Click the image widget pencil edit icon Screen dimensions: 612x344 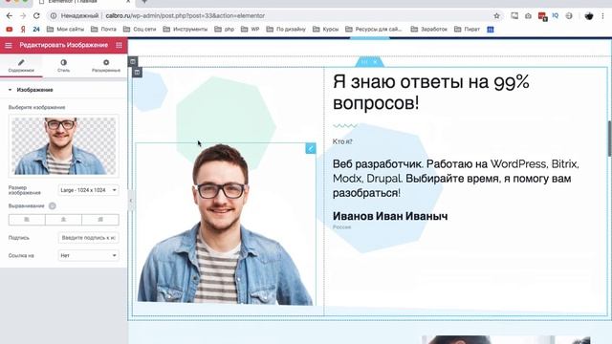[311, 149]
